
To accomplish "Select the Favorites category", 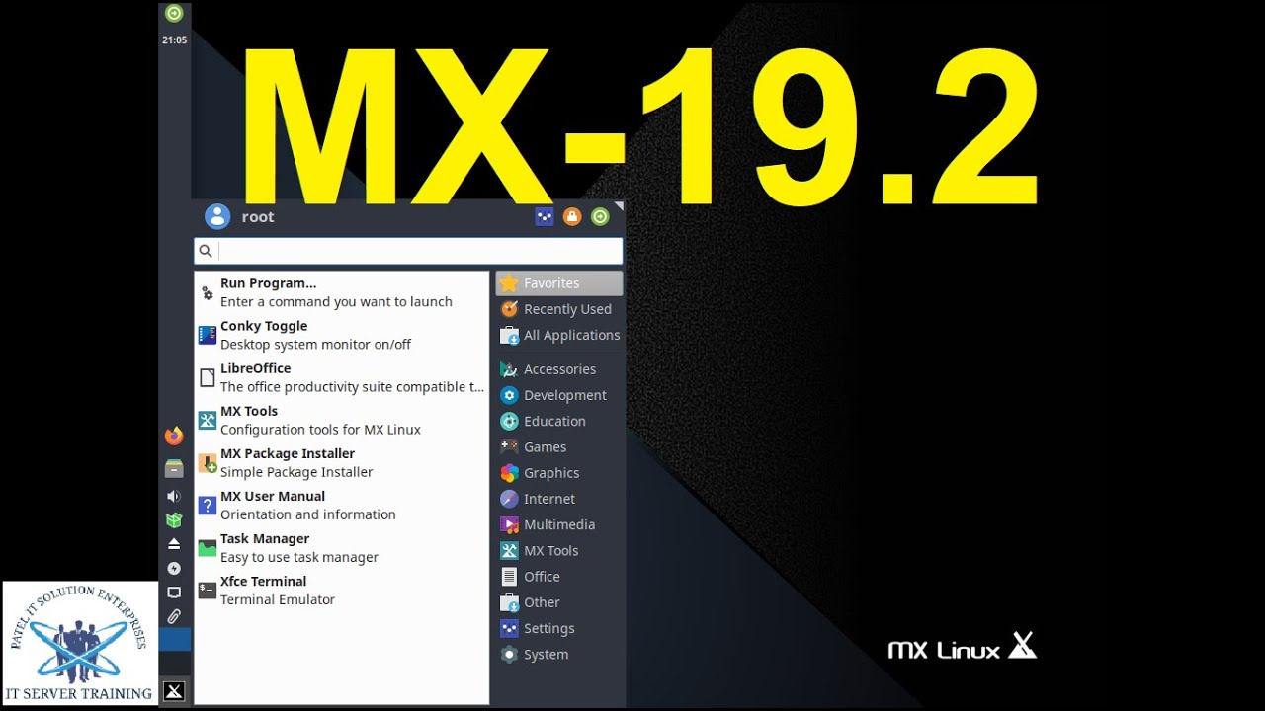I will pos(559,283).
